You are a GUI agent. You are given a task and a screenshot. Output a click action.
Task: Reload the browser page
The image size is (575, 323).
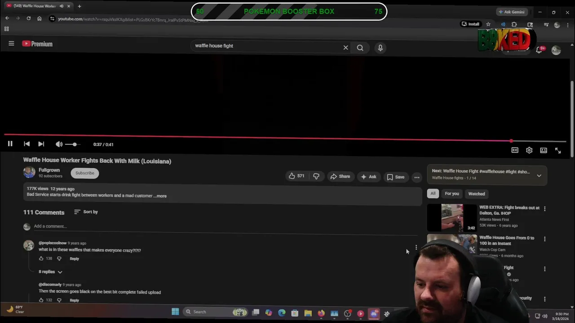point(28,18)
